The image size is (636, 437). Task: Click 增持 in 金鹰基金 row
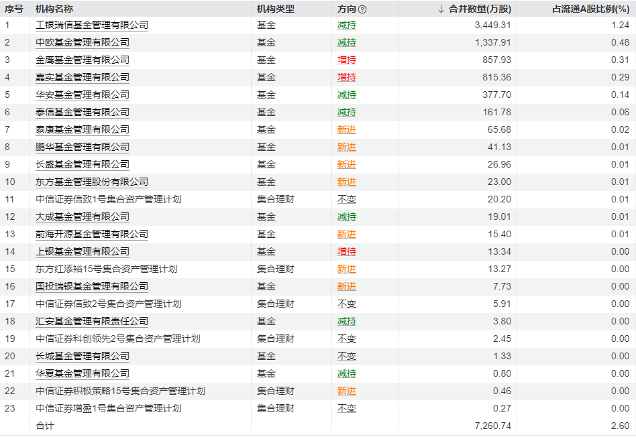point(347,60)
